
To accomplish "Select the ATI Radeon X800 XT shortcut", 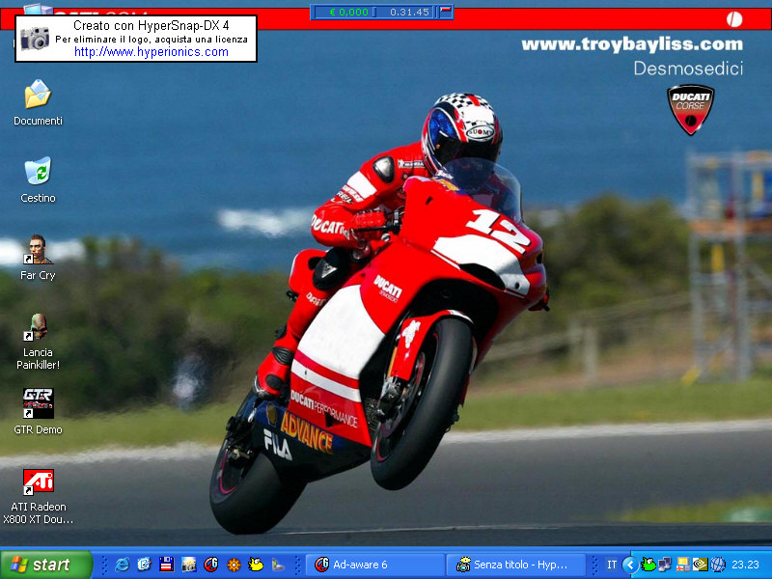I will tap(38, 496).
